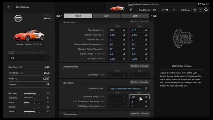Click the Drivetrain FR value
213x120 pixels.
pyautogui.click(x=48, y=84)
